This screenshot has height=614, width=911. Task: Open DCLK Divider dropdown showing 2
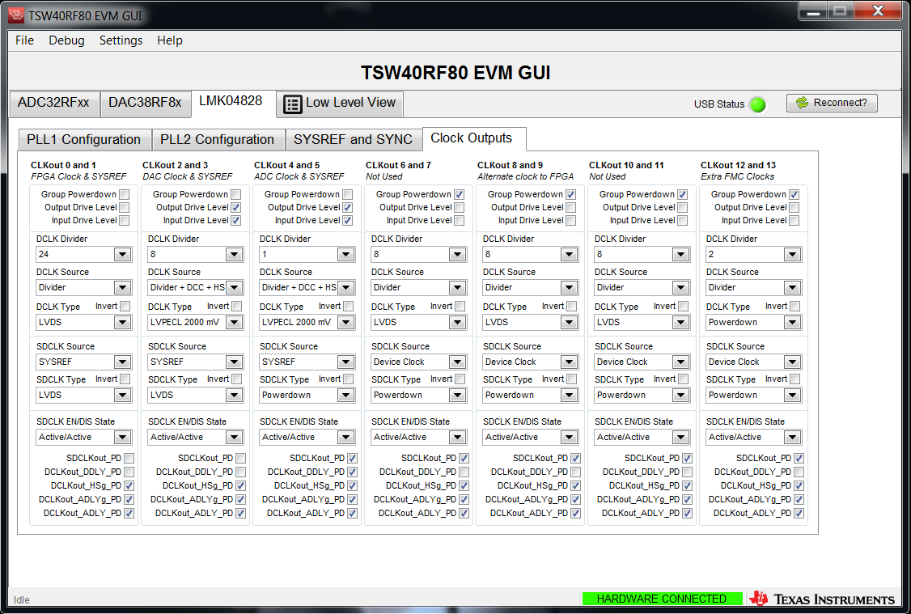click(x=753, y=255)
